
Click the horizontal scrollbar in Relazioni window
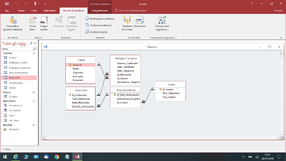161,138
